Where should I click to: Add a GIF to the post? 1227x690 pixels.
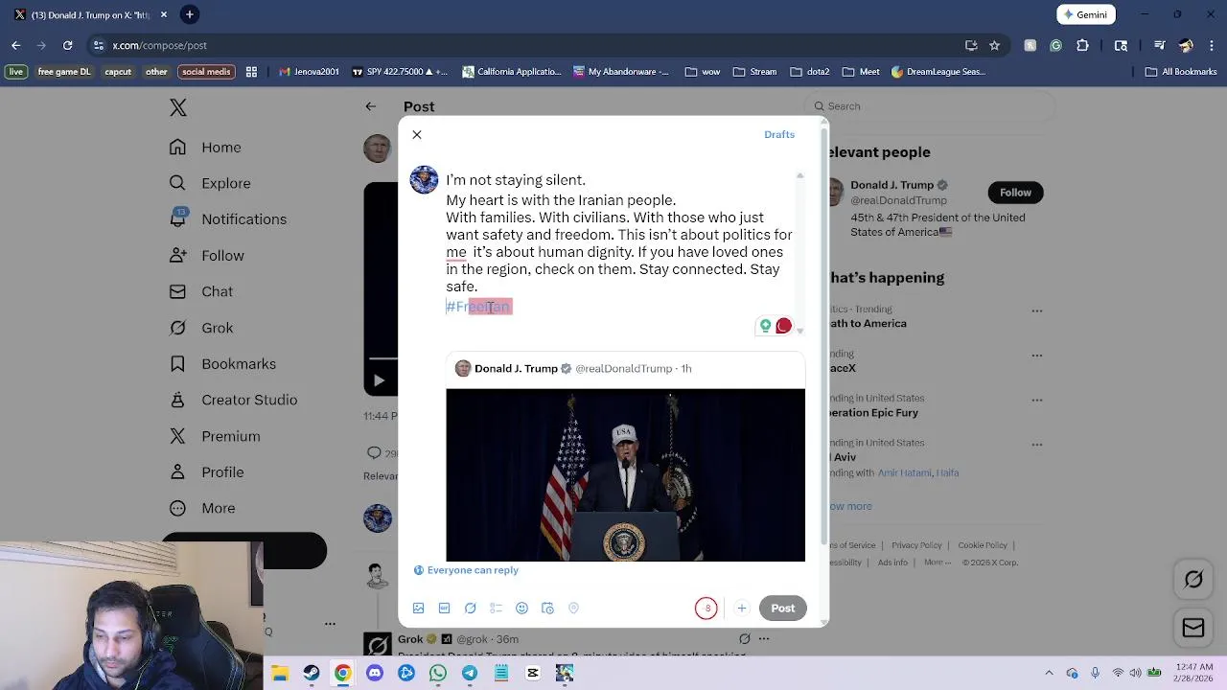(444, 608)
